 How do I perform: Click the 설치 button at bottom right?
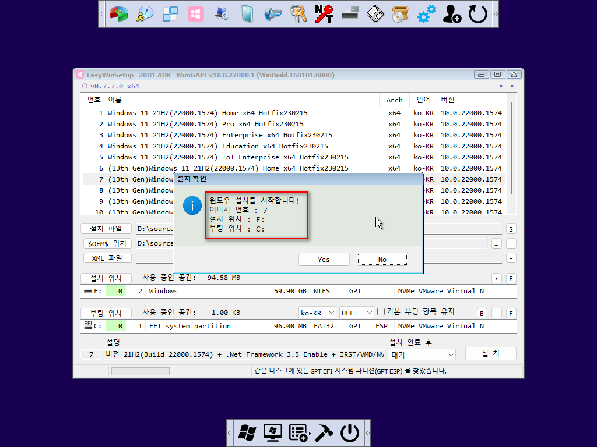pos(490,353)
